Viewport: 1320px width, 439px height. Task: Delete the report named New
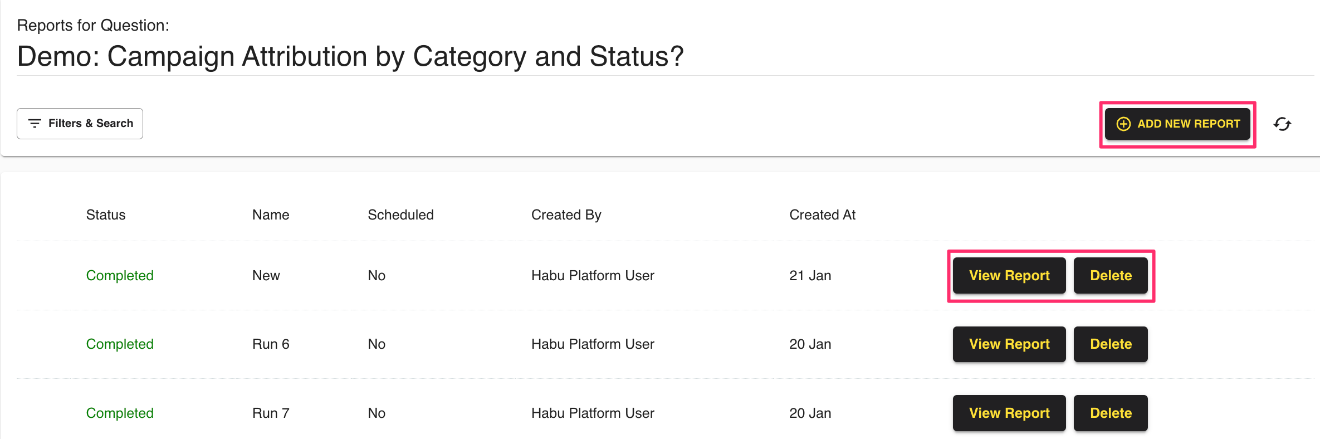click(1110, 276)
